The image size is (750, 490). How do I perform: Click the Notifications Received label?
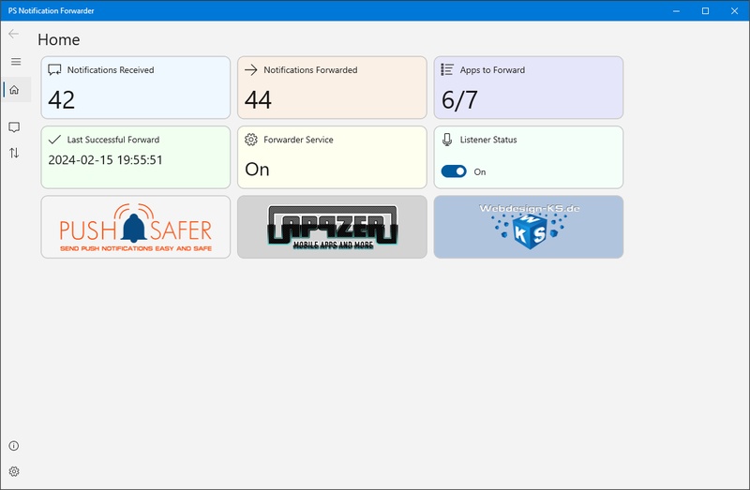click(111, 69)
